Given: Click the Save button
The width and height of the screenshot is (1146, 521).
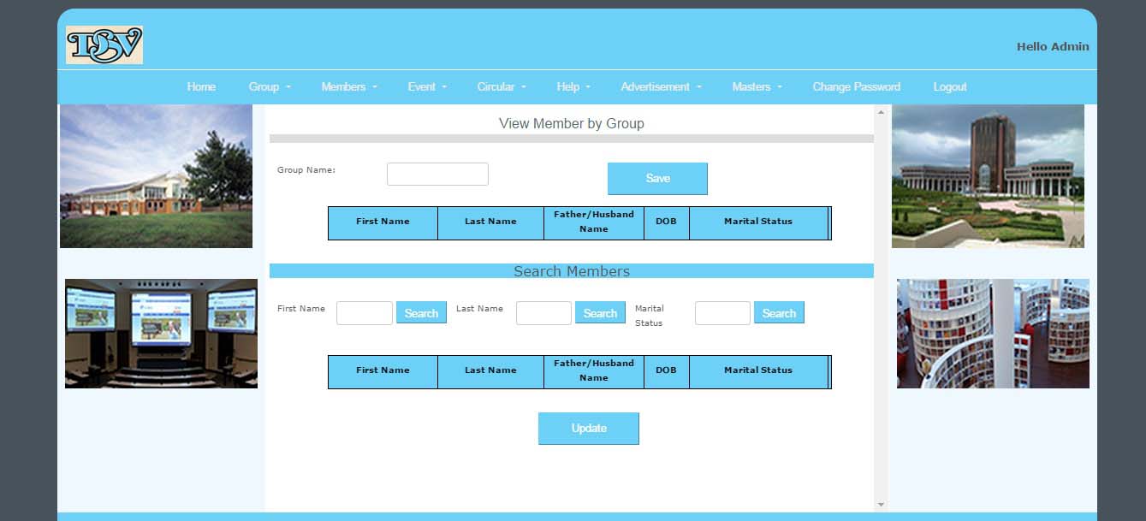Looking at the screenshot, I should (657, 179).
